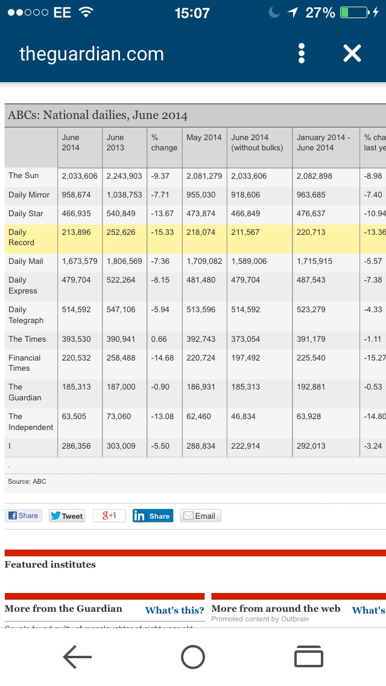
Task: Tap the "More from the Guardian" heading
Action: [x=63, y=609]
